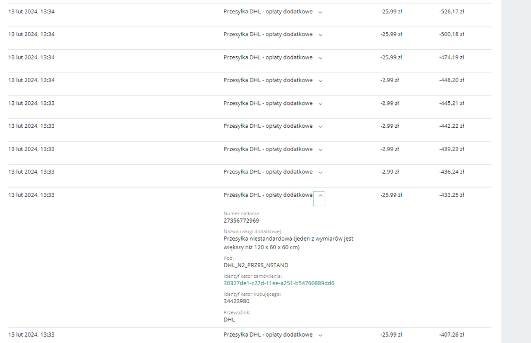Expand DHL fee row with balance -474,19 zł
Image resolution: width=531 pixels, height=343 pixels.
[x=321, y=58]
